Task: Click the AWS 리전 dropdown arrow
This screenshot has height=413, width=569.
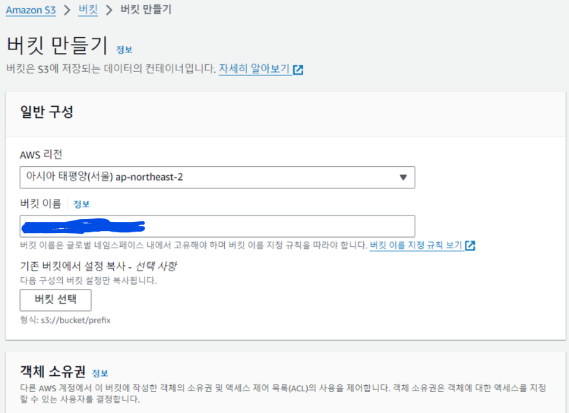Action: coord(403,177)
